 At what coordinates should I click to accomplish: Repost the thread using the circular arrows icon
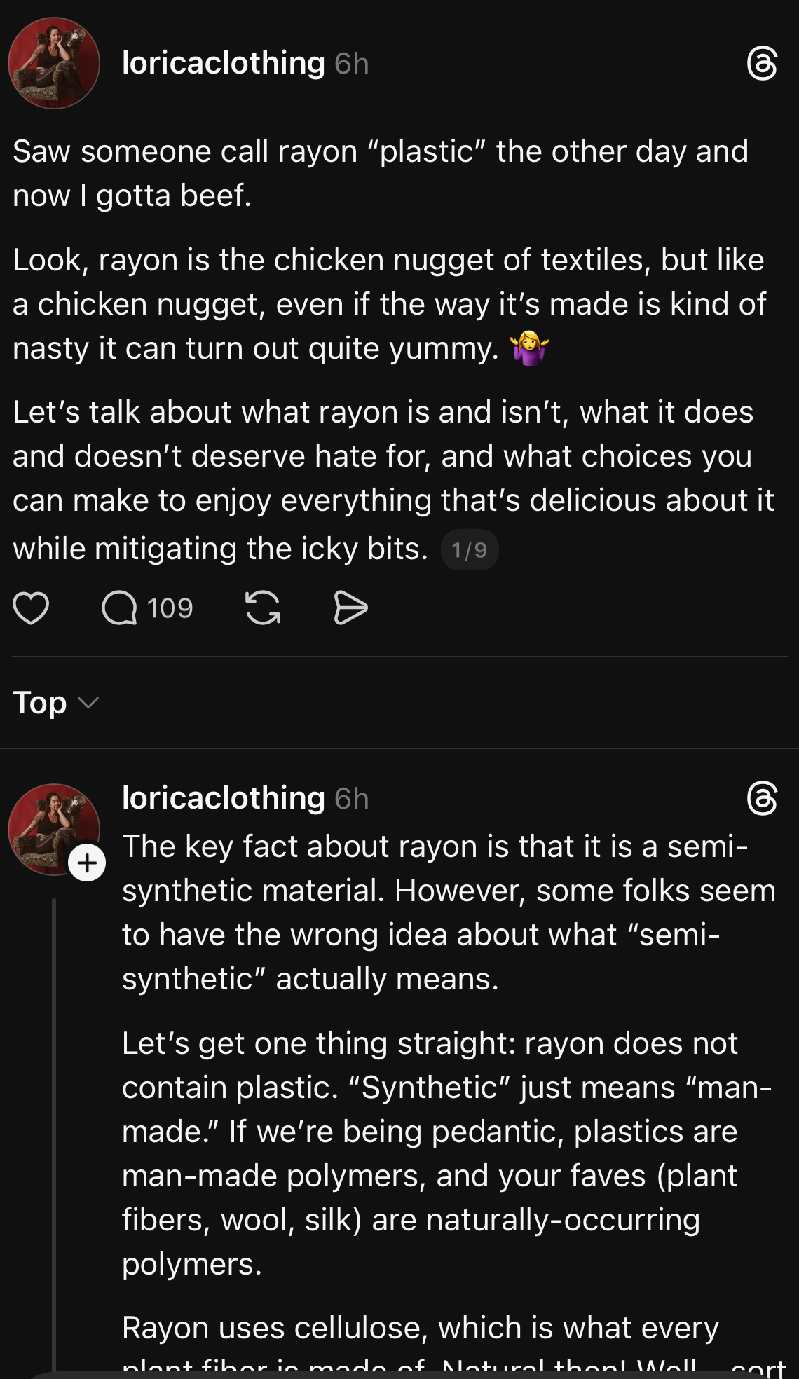pos(263,608)
